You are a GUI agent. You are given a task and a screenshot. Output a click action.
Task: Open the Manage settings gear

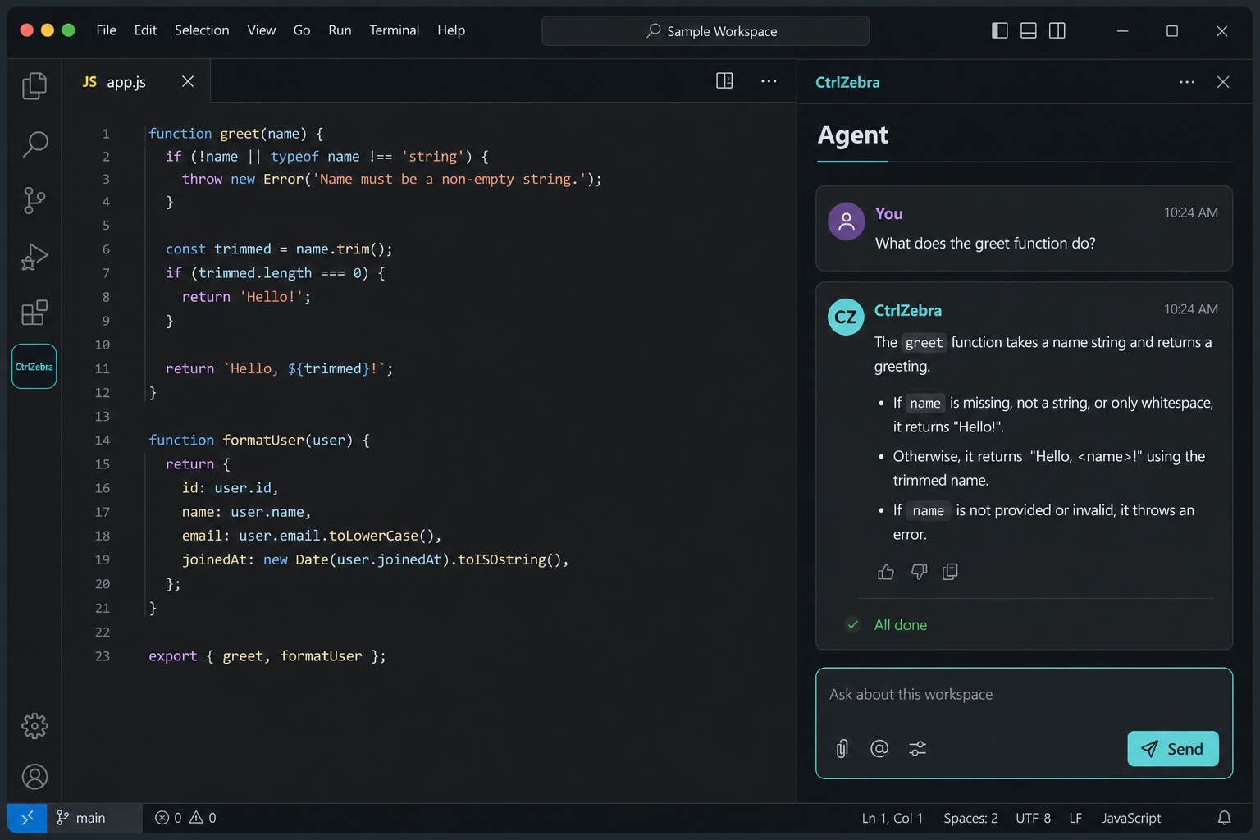click(34, 726)
